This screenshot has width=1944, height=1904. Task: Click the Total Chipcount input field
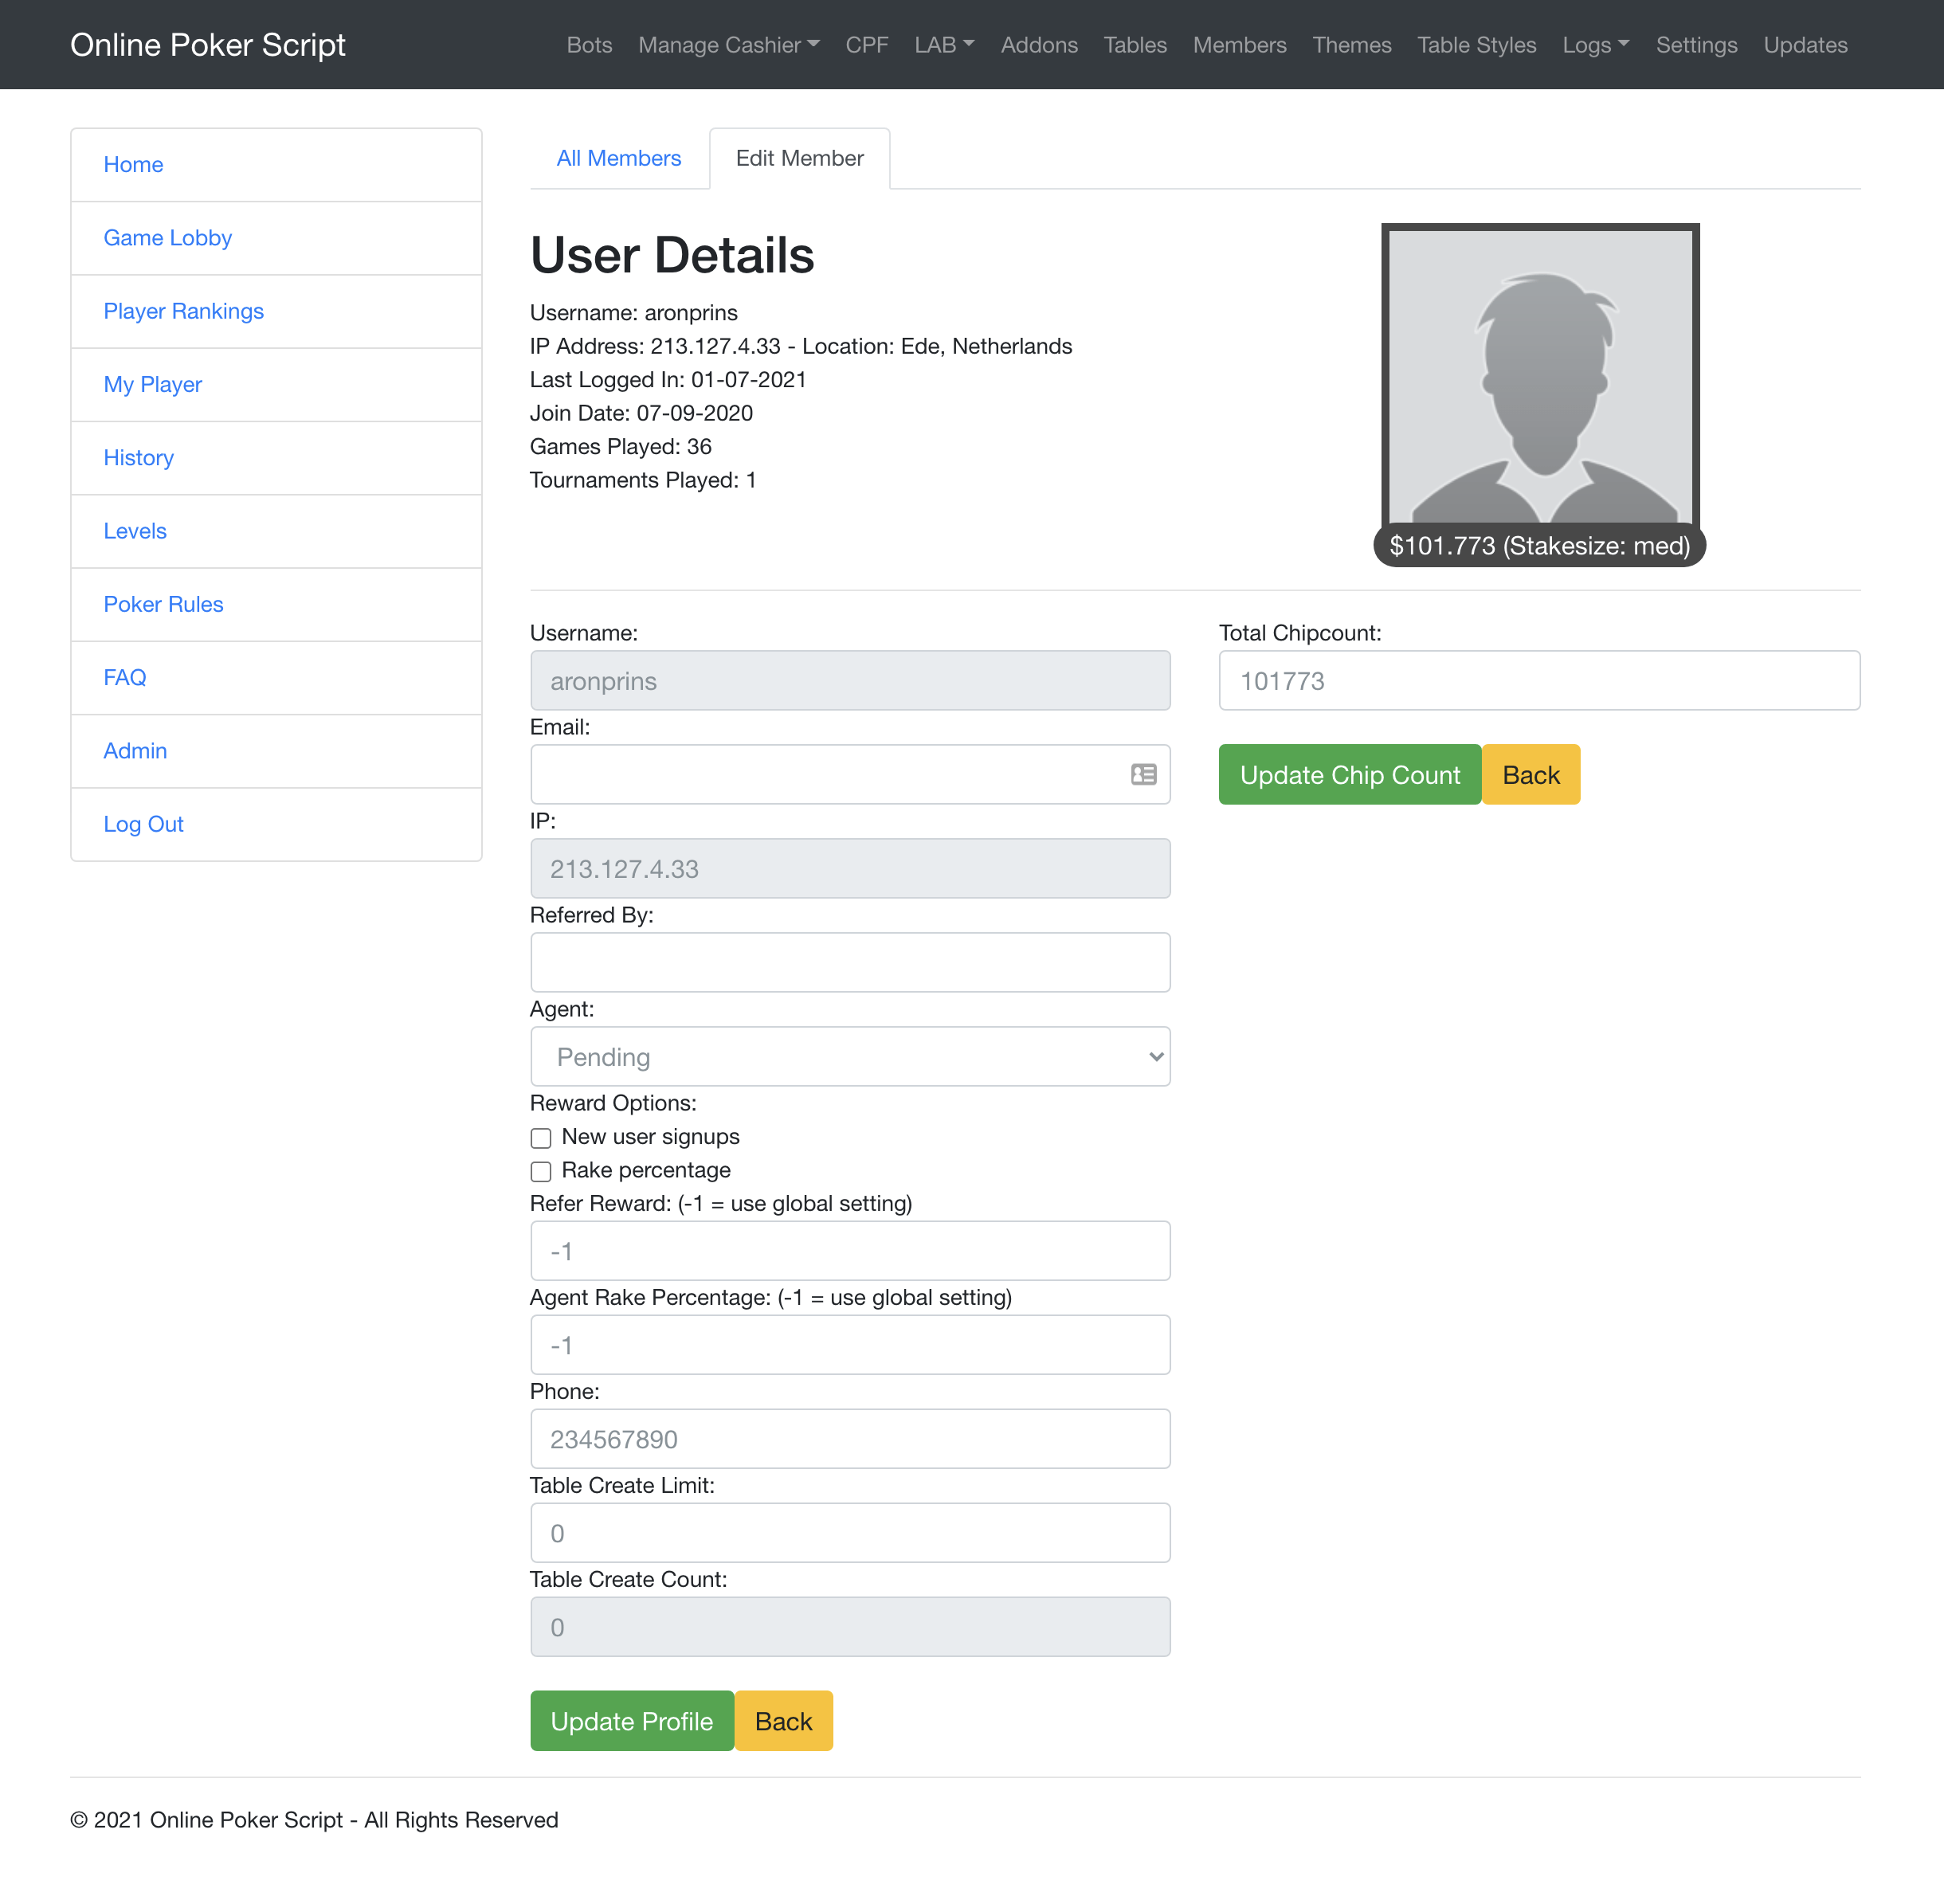[x=1539, y=681]
